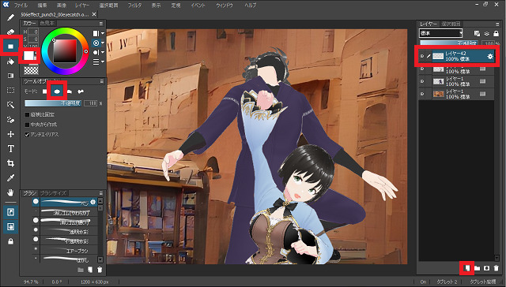
Task: Click the H value input field
Action: coord(33,32)
